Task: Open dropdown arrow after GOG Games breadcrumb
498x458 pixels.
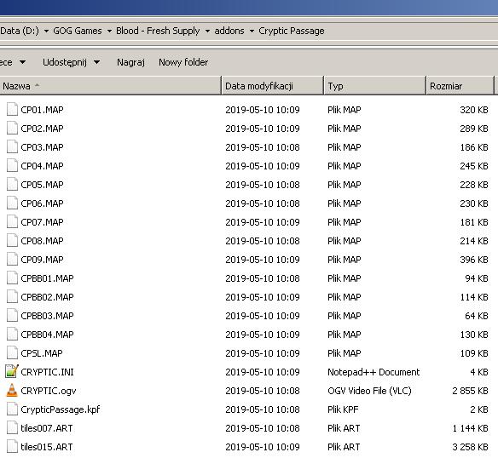Action: pyautogui.click(x=109, y=31)
